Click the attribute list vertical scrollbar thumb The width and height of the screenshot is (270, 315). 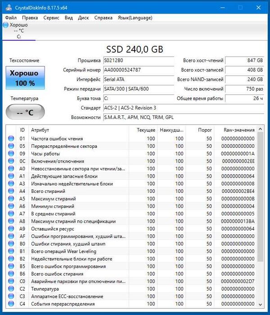(x=260, y=197)
